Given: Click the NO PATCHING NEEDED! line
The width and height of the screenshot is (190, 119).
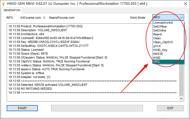Looking at the screenshot, I should pyautogui.click(x=30, y=89).
